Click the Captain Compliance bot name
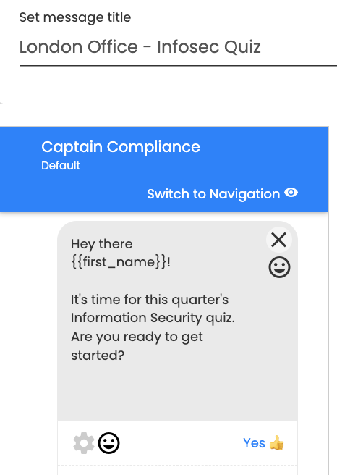The image size is (337, 475). (x=121, y=147)
